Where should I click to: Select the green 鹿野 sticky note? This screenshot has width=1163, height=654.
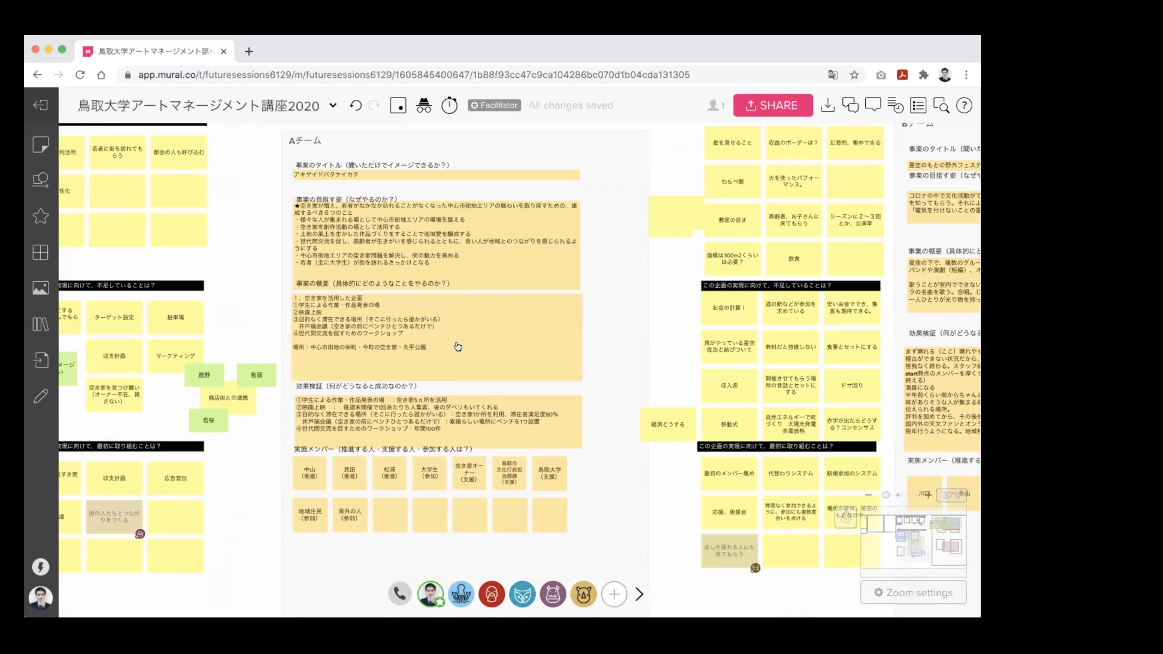[x=204, y=375]
